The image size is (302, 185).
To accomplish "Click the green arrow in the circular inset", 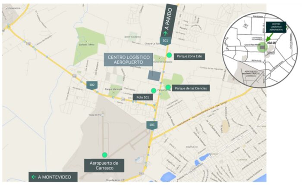I will [270, 37].
